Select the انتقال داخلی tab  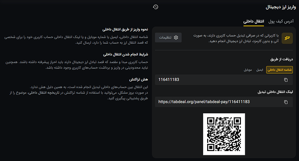pyautogui.click(x=253, y=21)
